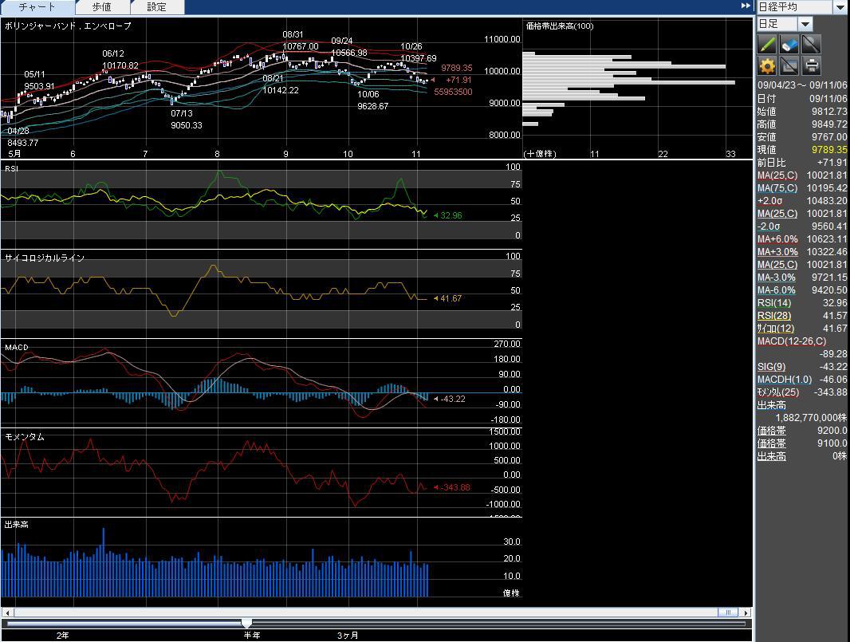
Task: Click the horizontal scrollbar thumb below the chart
Action: coord(726,612)
